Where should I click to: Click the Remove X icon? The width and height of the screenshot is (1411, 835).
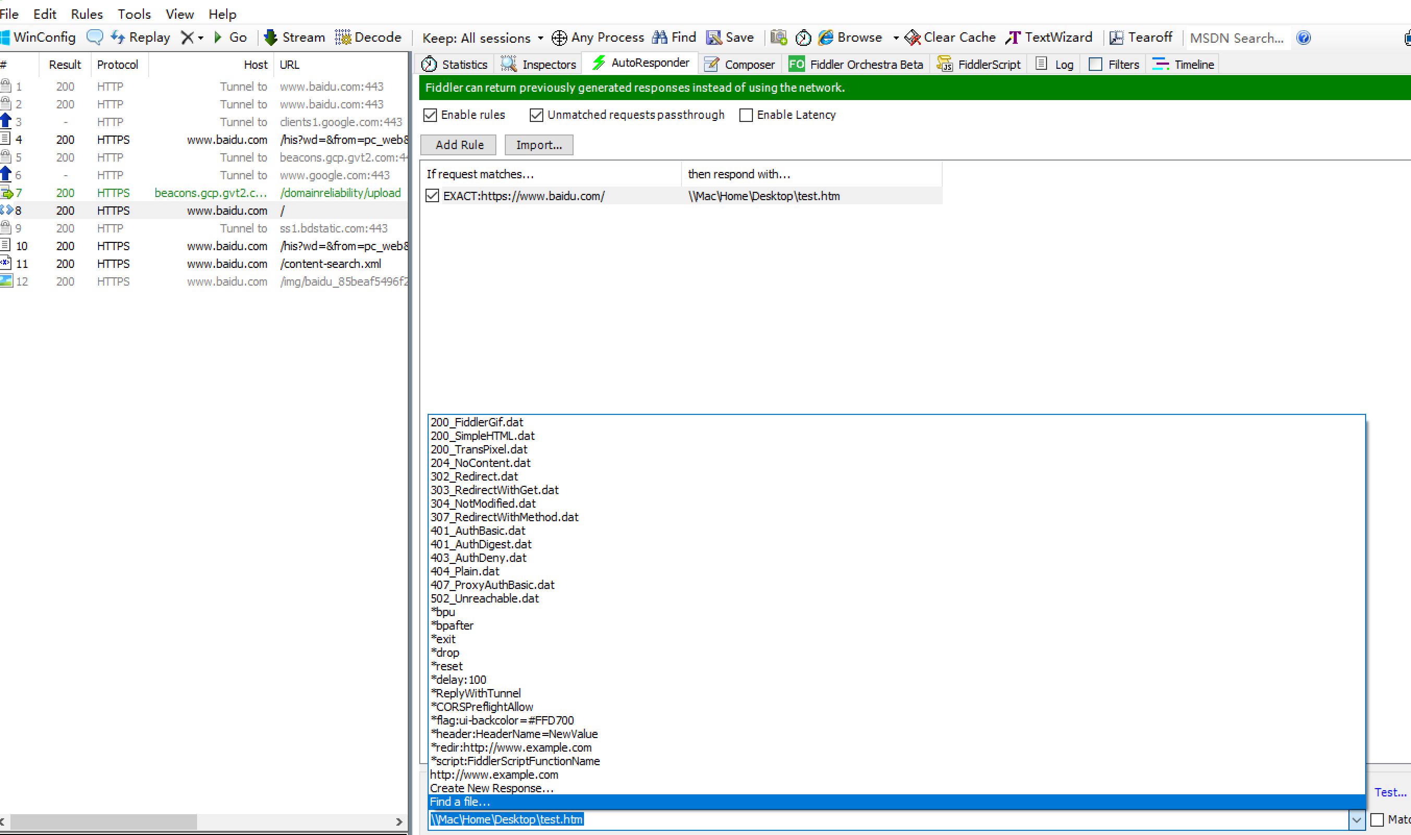[x=187, y=37]
